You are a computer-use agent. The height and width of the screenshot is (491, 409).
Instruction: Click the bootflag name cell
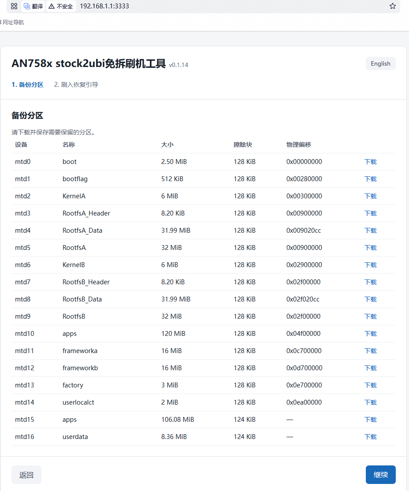(75, 179)
